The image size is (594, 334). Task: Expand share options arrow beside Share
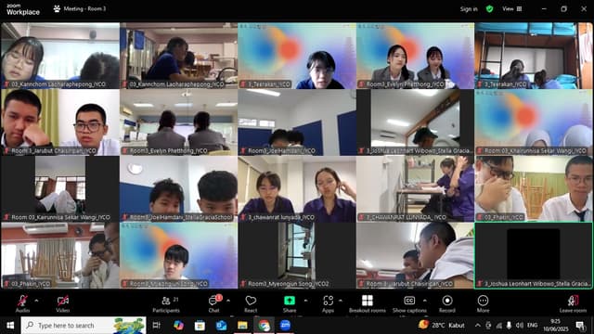[305, 301]
